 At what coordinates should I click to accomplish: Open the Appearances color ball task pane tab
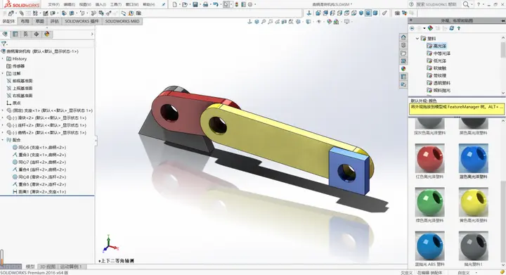403,68
